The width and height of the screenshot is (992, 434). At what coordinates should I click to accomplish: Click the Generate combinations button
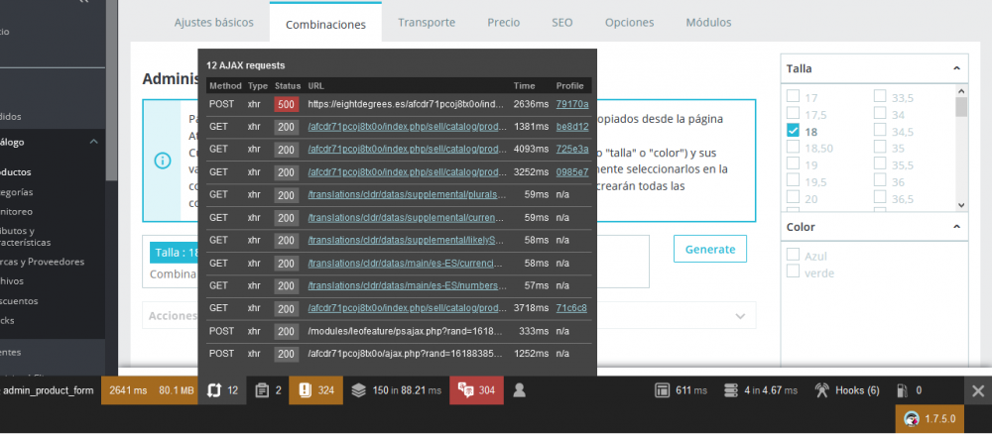(710, 249)
